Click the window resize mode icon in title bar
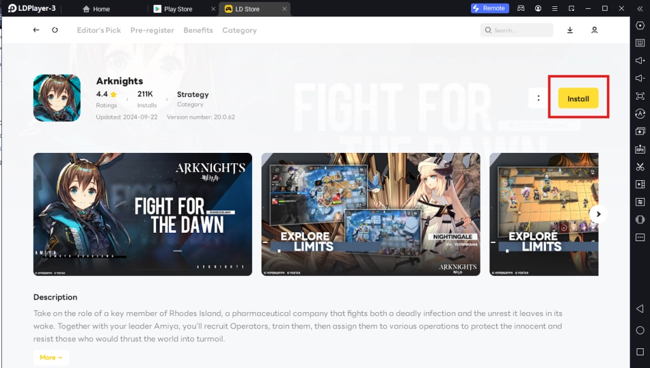This screenshot has width=650, height=368. pos(572,8)
